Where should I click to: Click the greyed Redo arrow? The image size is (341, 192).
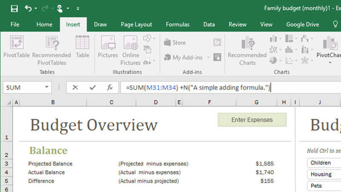pyautogui.click(x=45, y=8)
